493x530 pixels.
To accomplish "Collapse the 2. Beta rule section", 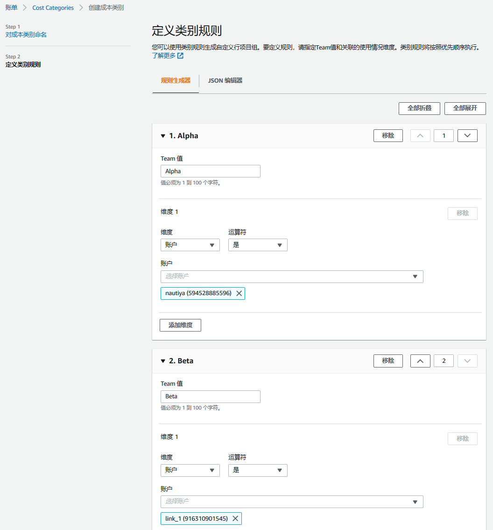I will tap(163, 361).
